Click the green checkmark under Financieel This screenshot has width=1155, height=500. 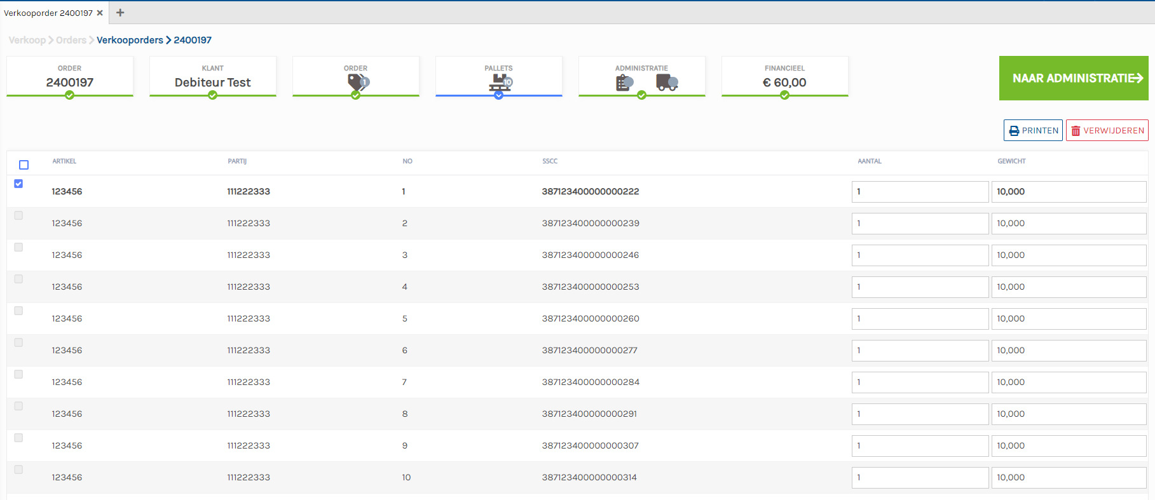[x=785, y=95]
